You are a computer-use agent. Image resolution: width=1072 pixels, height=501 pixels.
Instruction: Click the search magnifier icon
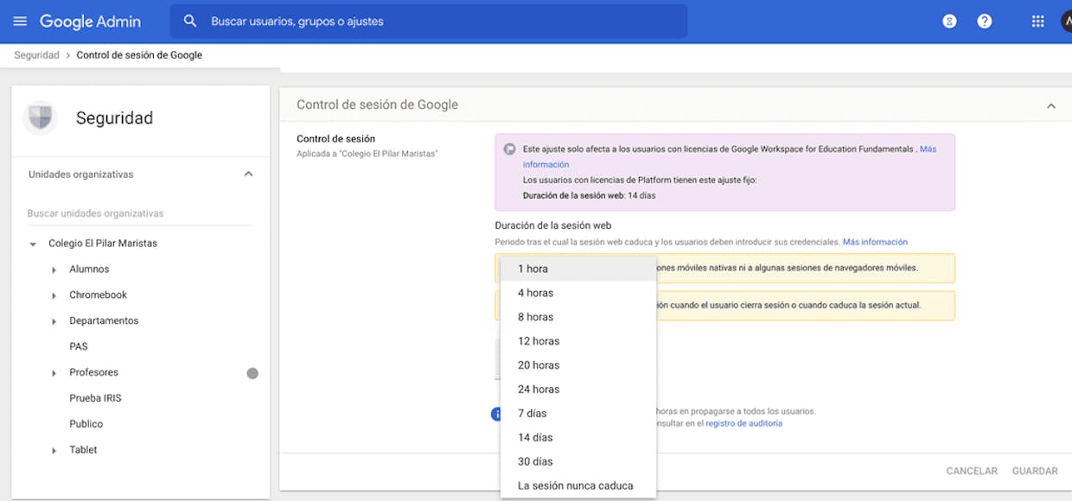(x=191, y=22)
